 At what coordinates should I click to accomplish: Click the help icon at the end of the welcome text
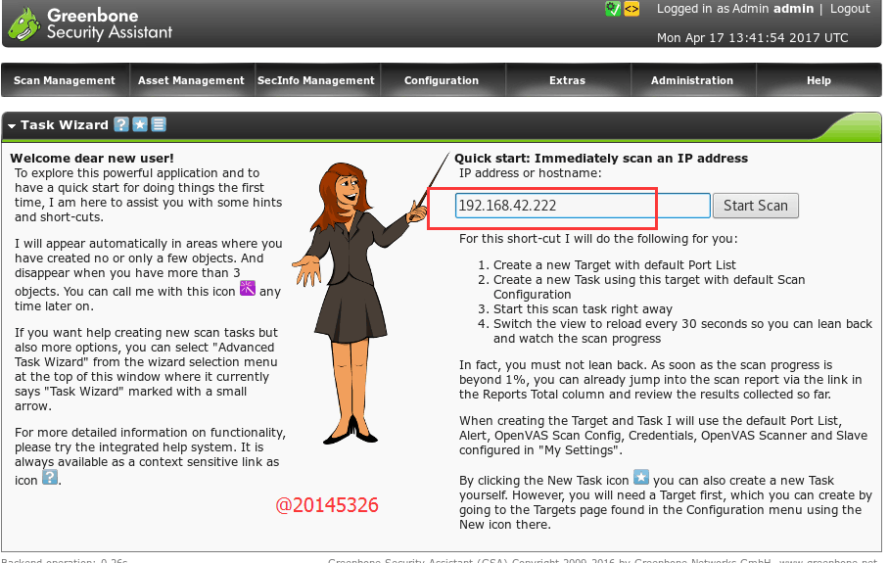click(50, 477)
